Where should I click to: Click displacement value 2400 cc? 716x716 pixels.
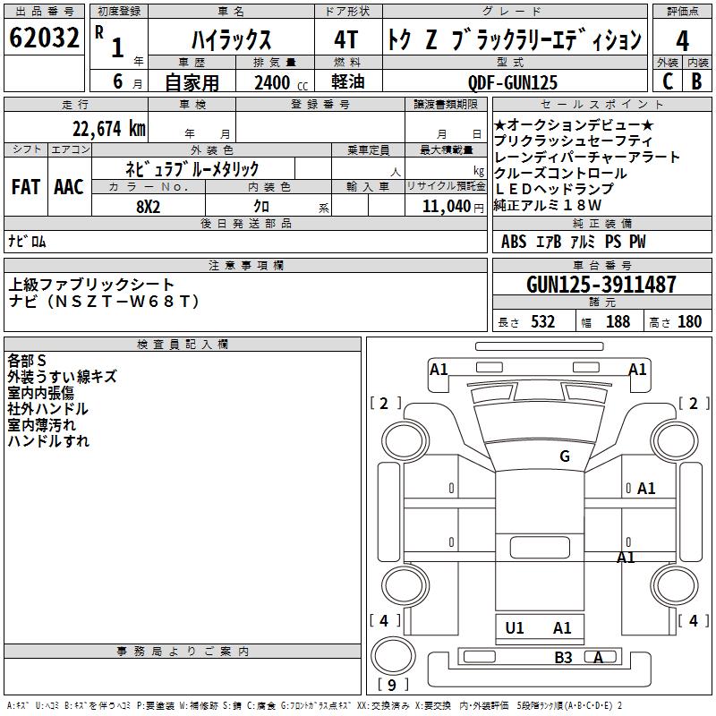coord(281,82)
